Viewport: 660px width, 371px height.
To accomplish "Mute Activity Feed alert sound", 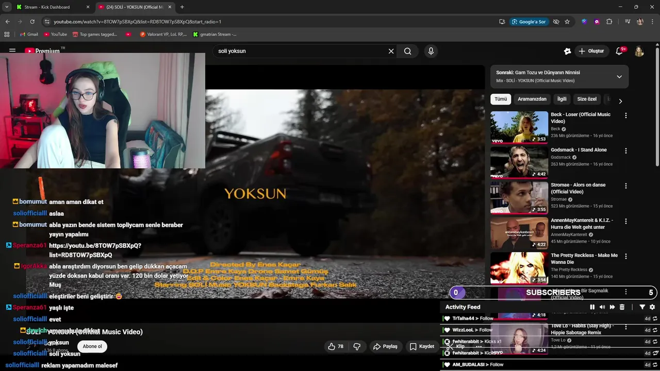I will 602,307.
